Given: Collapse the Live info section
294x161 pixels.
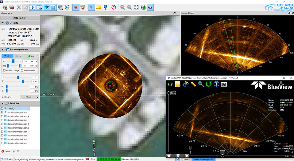Looking at the screenshot, I should click(2, 23).
